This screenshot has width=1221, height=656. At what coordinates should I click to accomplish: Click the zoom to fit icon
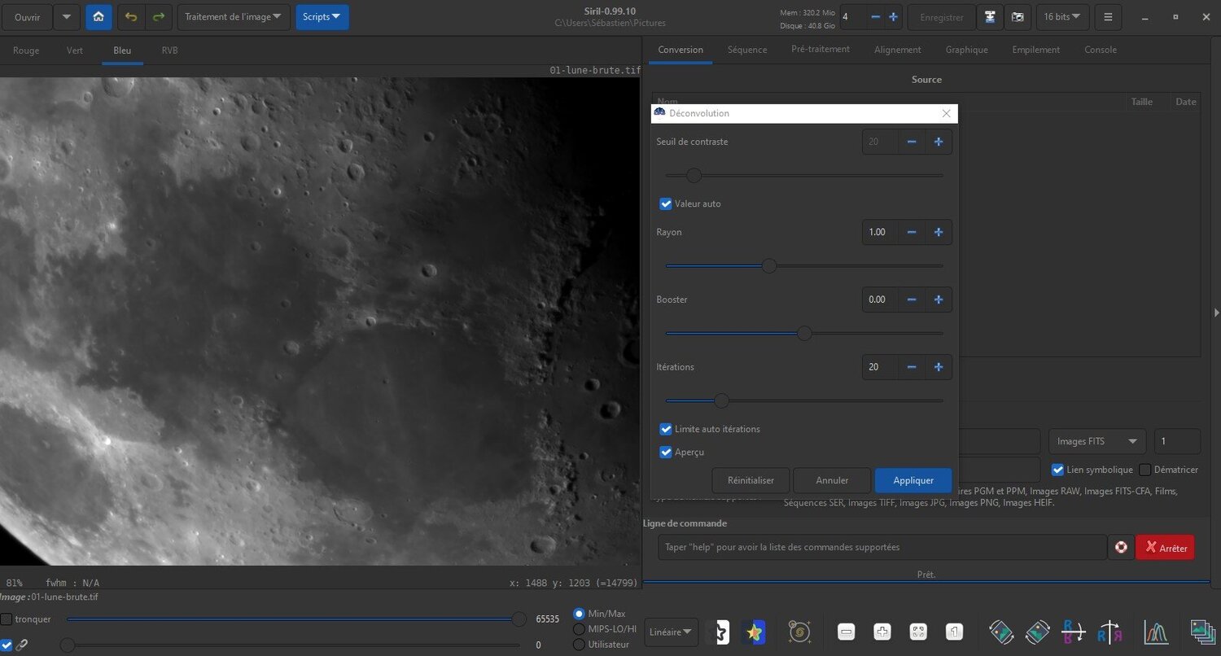point(918,632)
